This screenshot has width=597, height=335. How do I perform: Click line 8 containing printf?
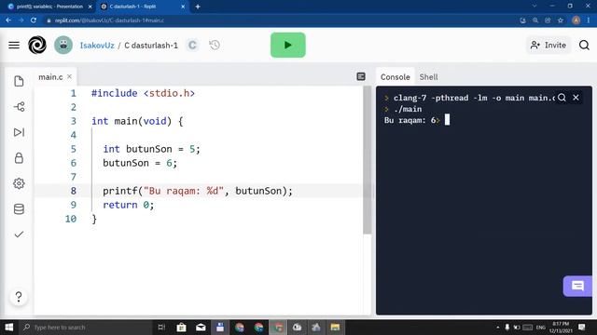[x=198, y=191]
